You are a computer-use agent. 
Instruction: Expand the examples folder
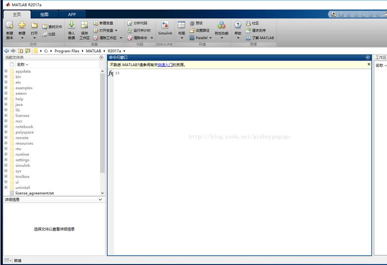click(6, 88)
